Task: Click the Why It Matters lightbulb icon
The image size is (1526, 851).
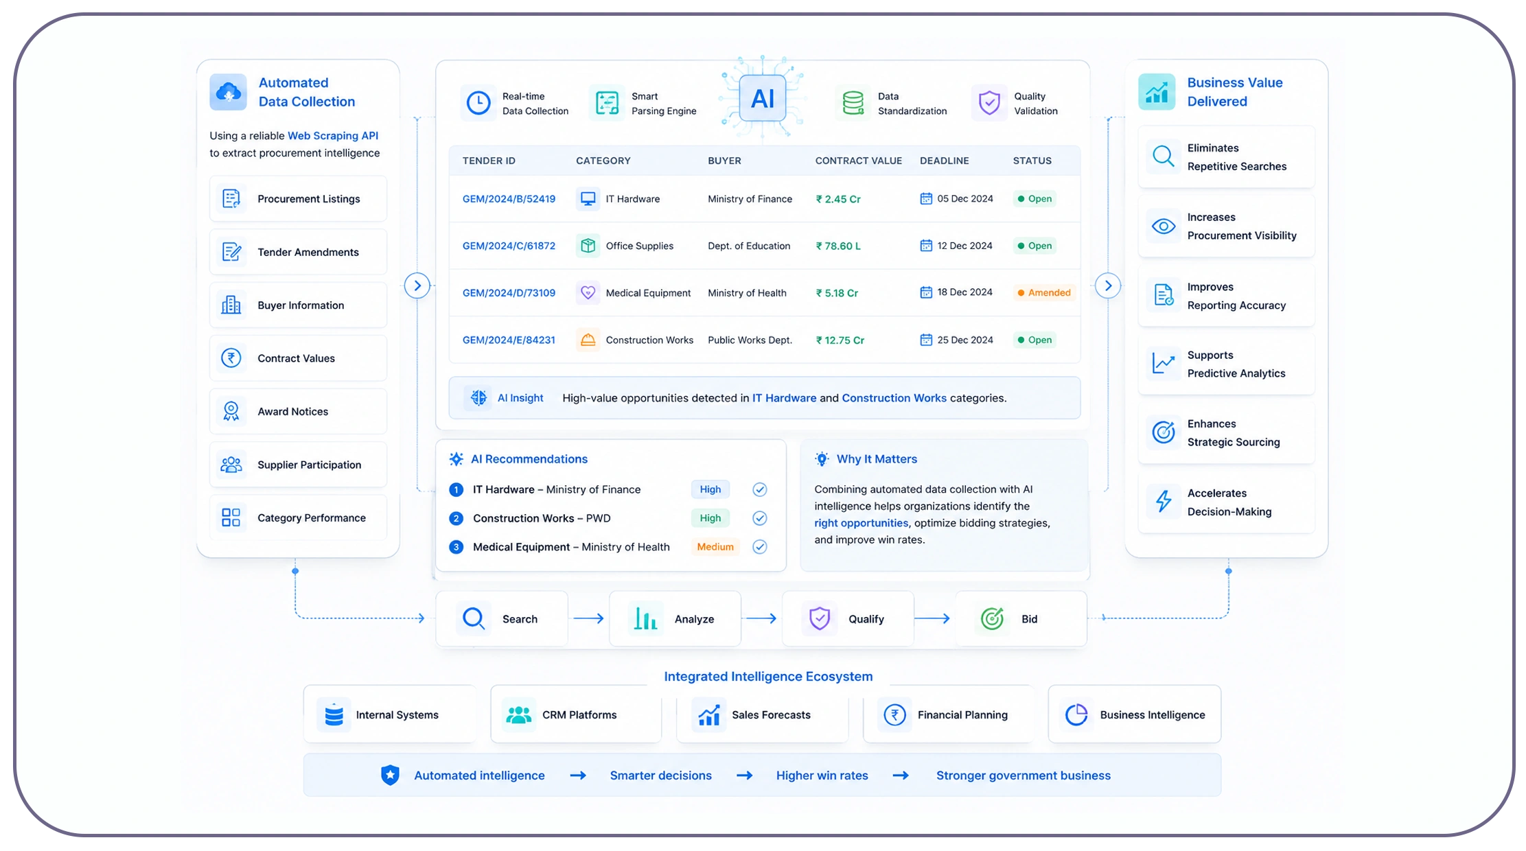Action: [x=822, y=459]
